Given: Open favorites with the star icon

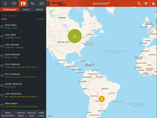Looking at the screenshot, I should coord(153,4).
